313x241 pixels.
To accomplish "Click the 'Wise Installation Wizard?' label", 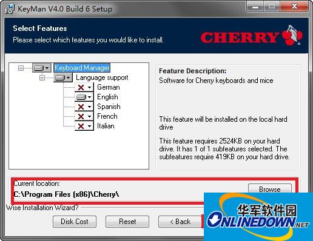I will [42, 208].
